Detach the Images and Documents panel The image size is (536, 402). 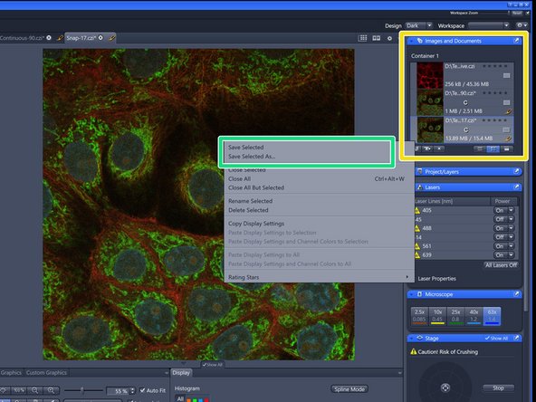pos(516,41)
